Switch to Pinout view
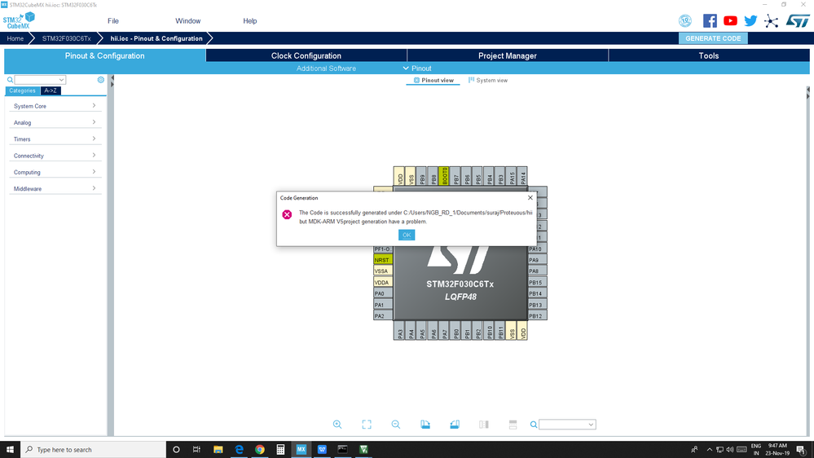The height and width of the screenshot is (458, 814). click(x=433, y=81)
